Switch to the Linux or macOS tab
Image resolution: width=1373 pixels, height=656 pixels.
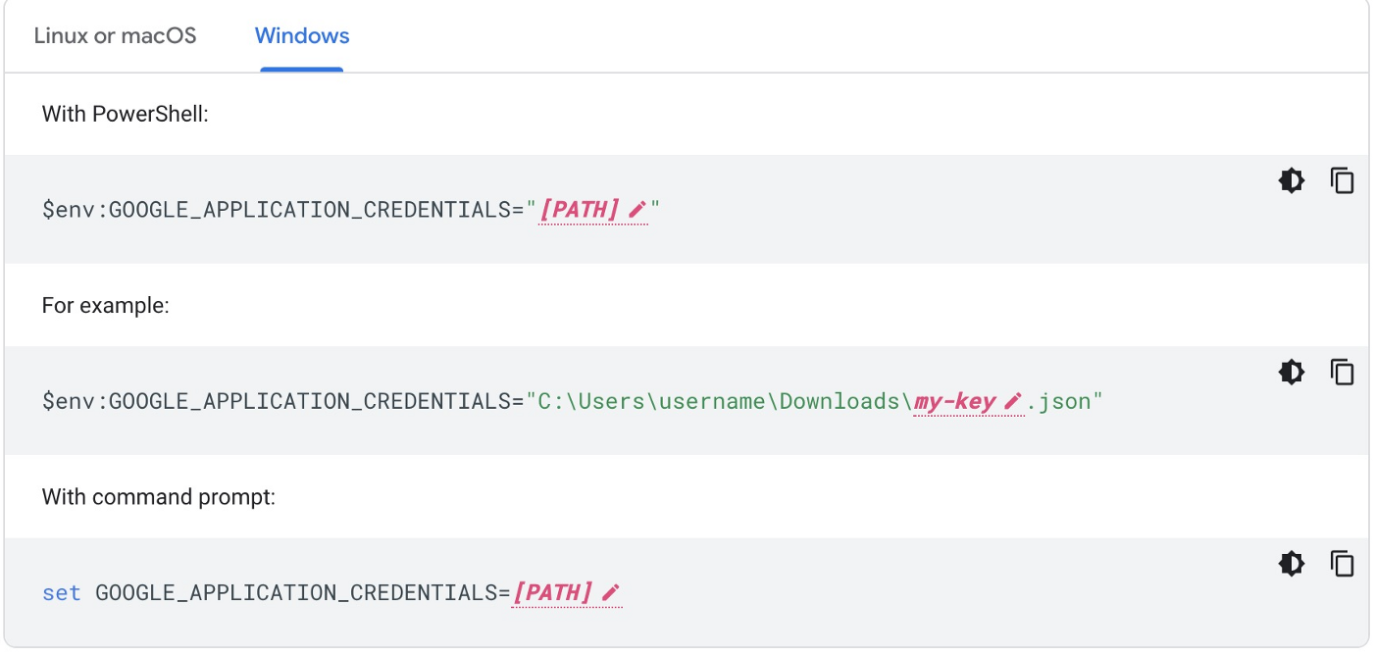(x=115, y=36)
